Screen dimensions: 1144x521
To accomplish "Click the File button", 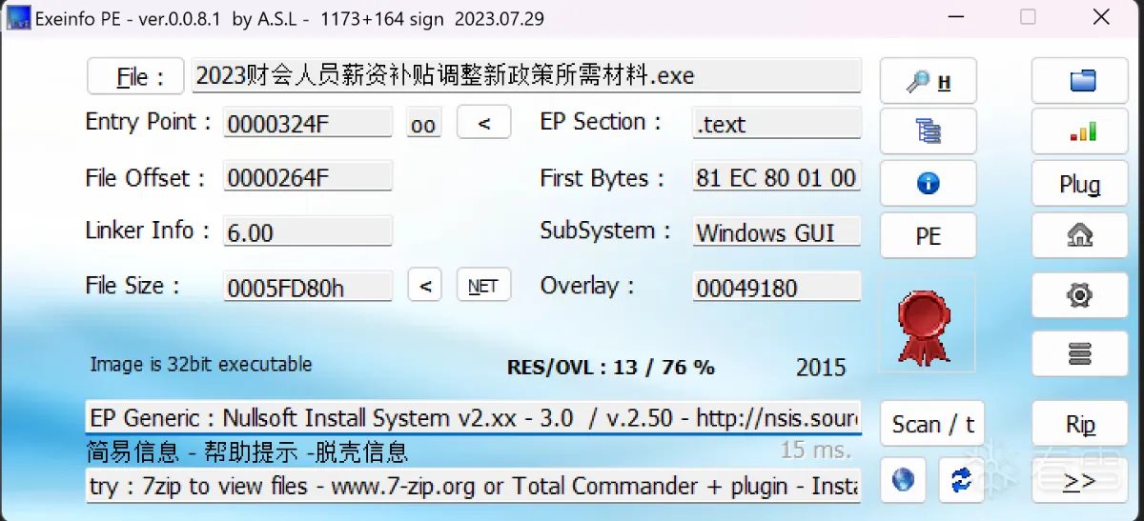I will pyautogui.click(x=134, y=76).
